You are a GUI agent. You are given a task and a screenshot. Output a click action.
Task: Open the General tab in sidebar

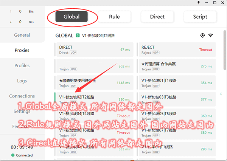click(22, 35)
